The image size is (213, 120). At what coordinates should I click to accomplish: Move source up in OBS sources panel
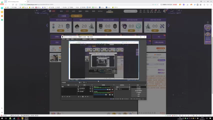[85, 97]
